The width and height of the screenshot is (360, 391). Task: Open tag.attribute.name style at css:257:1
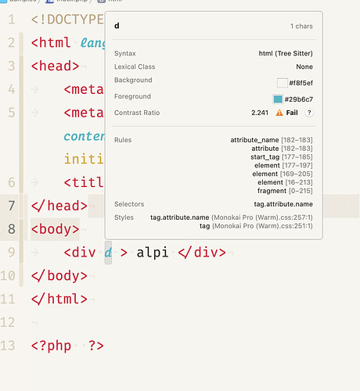232,217
